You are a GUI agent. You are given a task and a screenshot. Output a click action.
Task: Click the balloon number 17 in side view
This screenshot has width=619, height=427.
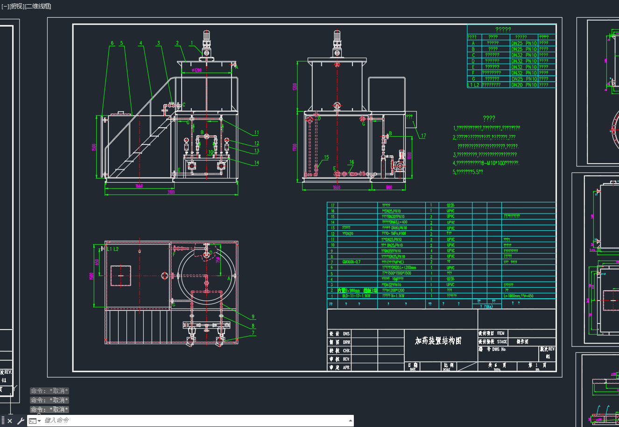click(423, 136)
